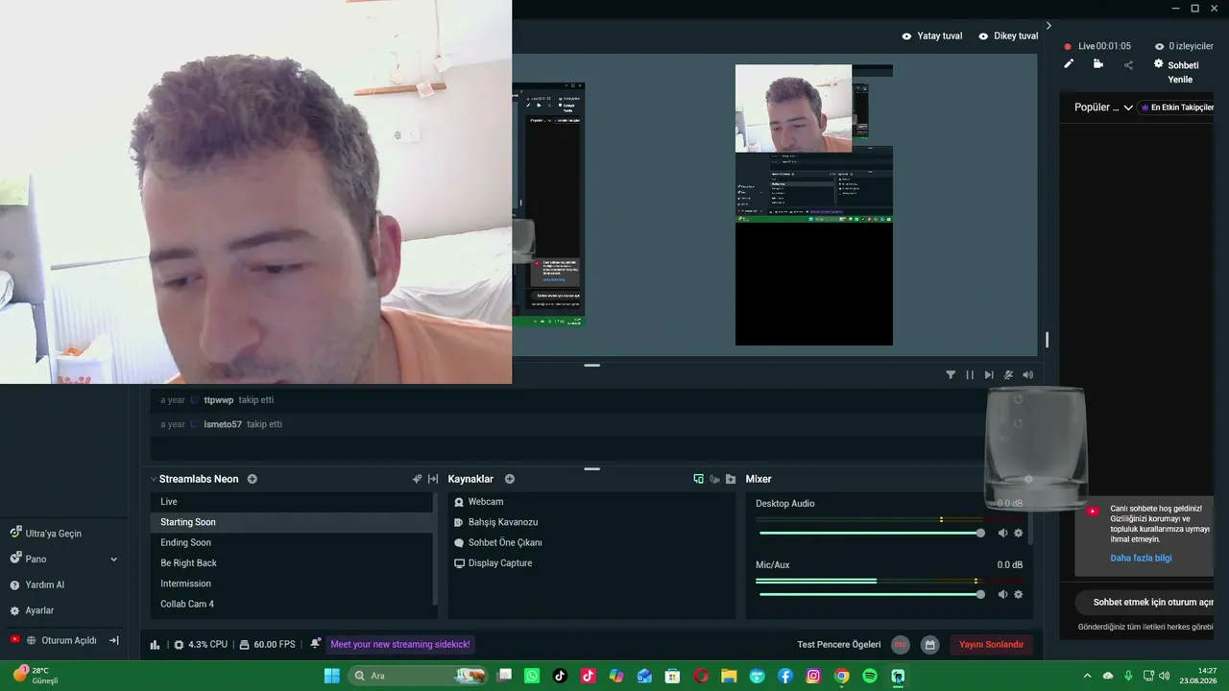The height and width of the screenshot is (691, 1229).
Task: Add a new source beside Kaynaklar
Action: click(510, 479)
